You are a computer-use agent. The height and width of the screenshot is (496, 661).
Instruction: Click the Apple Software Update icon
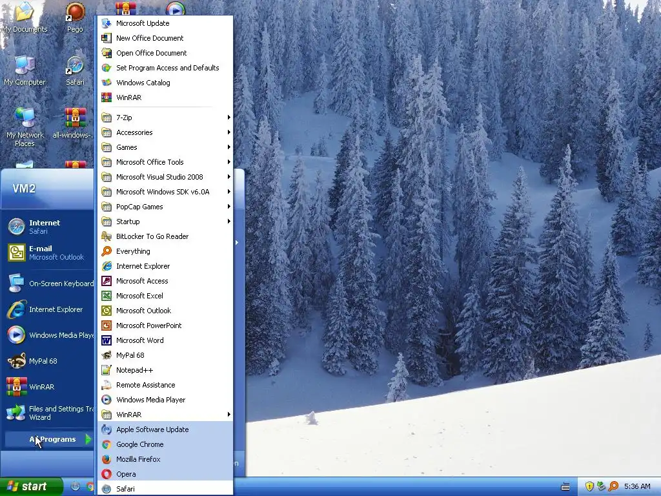pyautogui.click(x=107, y=429)
